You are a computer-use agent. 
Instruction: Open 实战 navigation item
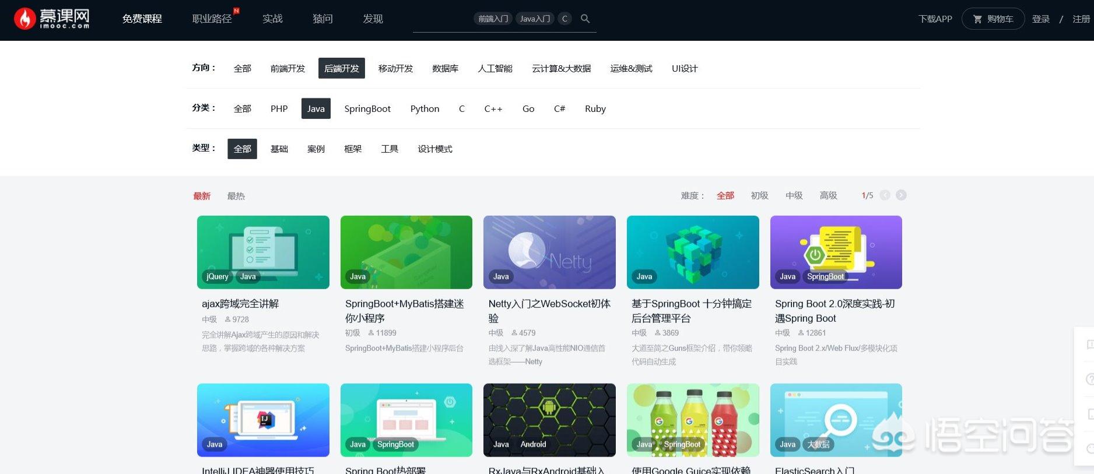(272, 19)
